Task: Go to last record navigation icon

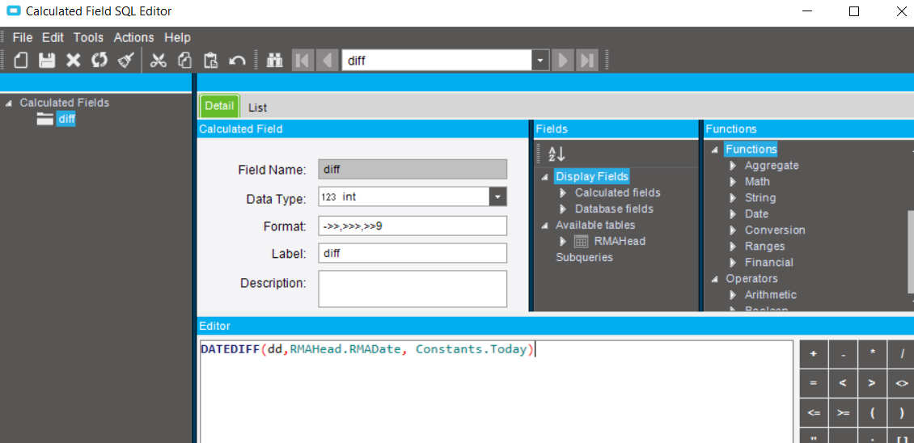Action: (x=586, y=60)
